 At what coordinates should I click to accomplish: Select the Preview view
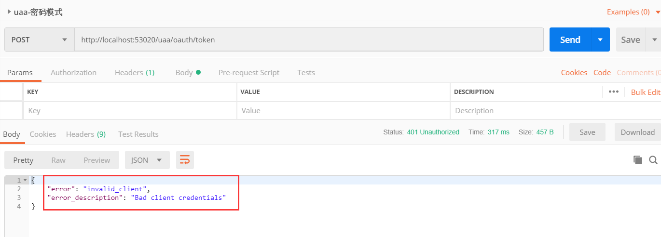(x=97, y=160)
